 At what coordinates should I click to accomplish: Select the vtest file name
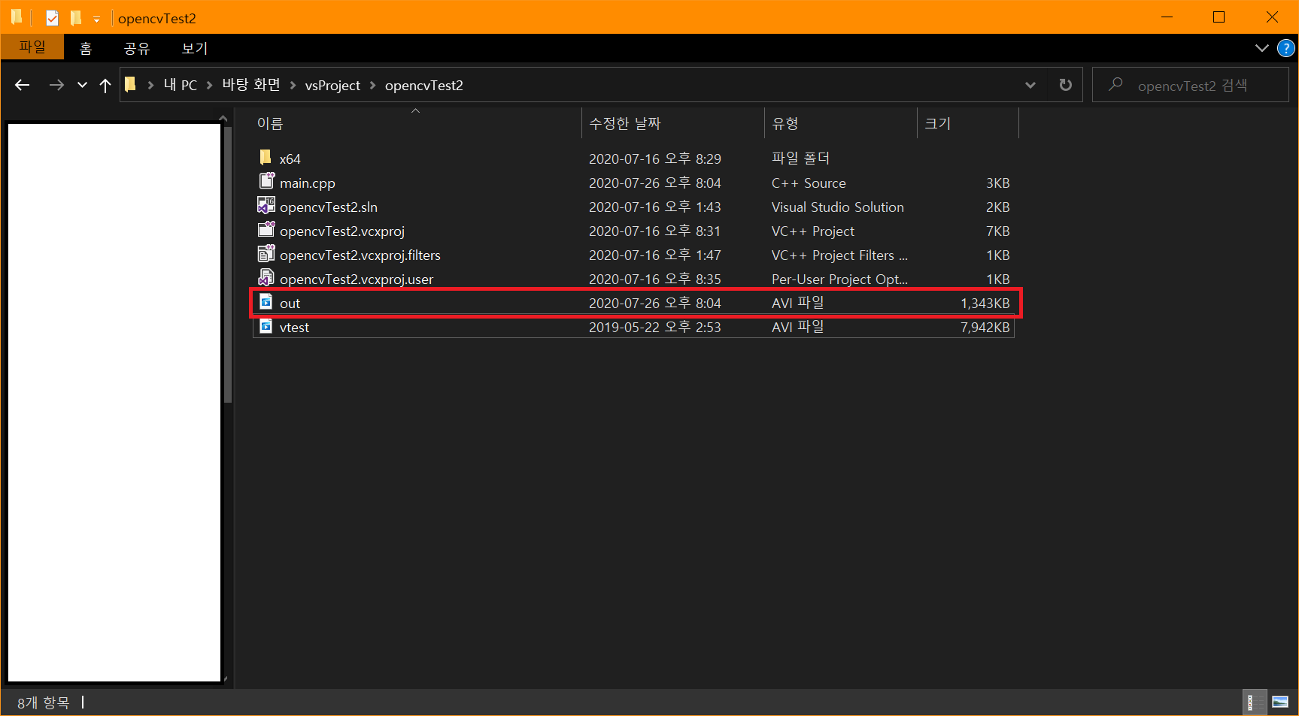tap(294, 328)
